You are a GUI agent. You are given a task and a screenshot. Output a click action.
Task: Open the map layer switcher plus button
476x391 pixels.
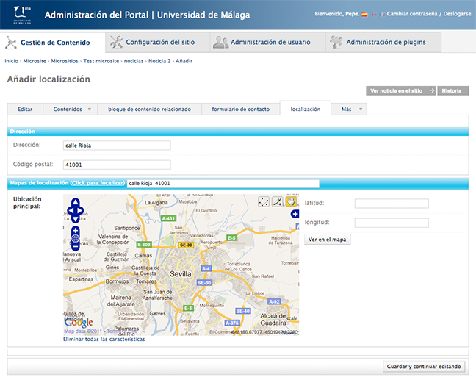[x=295, y=214]
